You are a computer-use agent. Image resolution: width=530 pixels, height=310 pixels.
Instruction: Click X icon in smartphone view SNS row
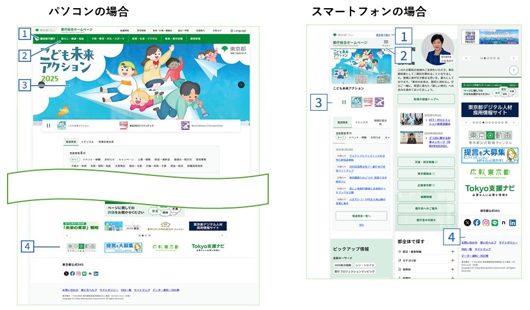(x=467, y=223)
